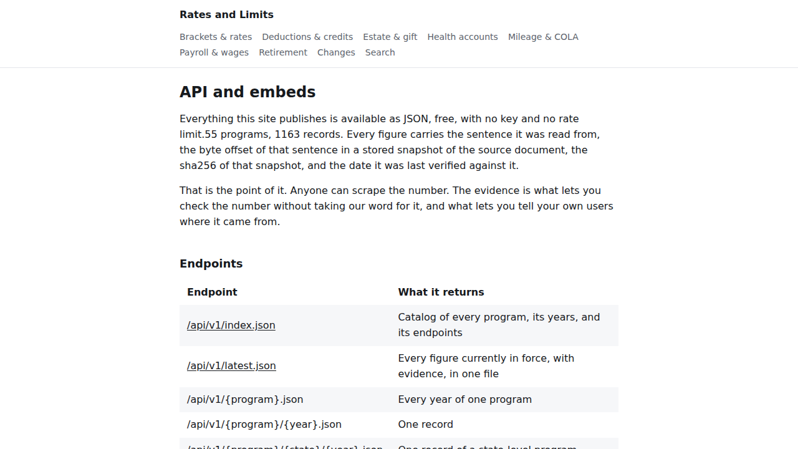Screen dimensions: 798x449
Task: Go to Retirement page
Action: tap(283, 52)
